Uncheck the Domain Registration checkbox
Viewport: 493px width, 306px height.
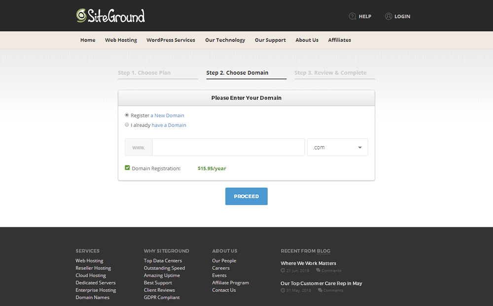[127, 168]
